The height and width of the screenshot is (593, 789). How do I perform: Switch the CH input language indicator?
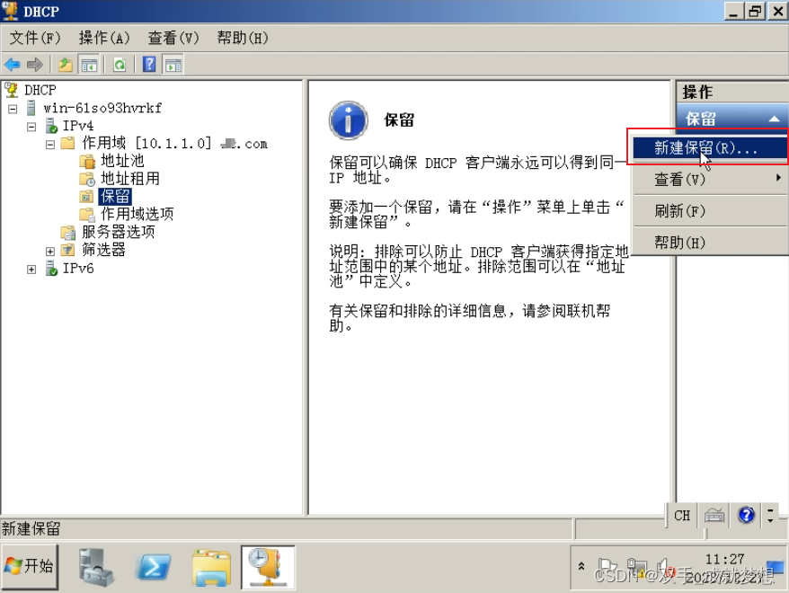coord(681,516)
